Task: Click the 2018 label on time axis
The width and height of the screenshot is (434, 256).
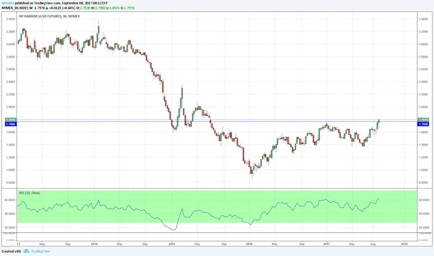Action: tap(404, 244)
